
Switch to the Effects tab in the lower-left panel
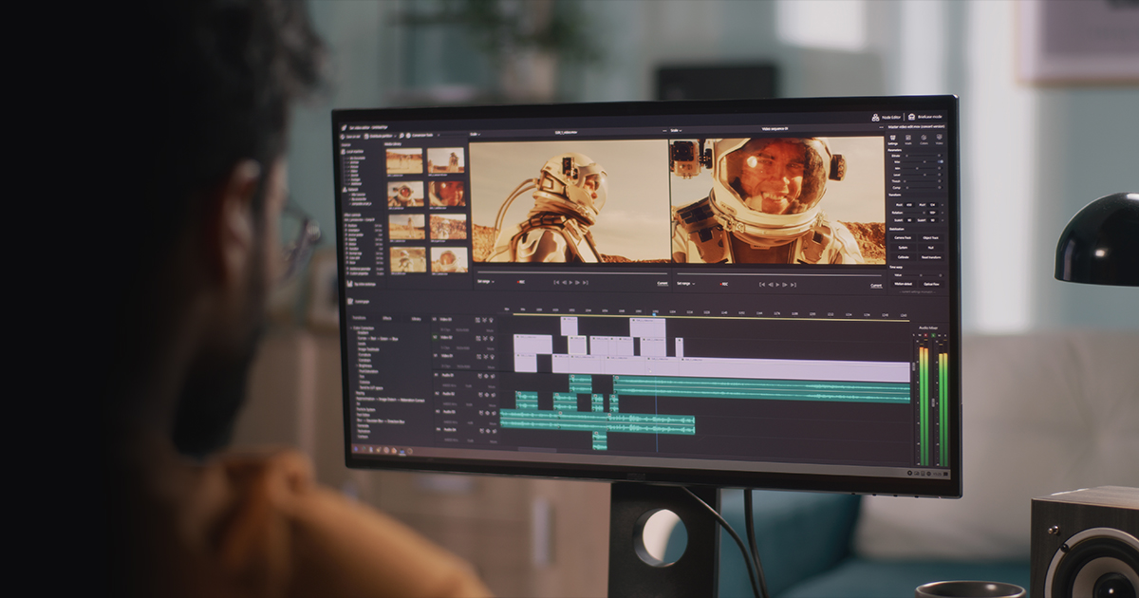pyautogui.click(x=386, y=318)
